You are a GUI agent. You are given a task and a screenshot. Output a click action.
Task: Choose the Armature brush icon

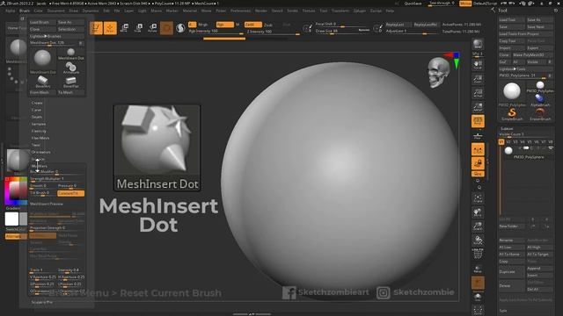coord(70,68)
